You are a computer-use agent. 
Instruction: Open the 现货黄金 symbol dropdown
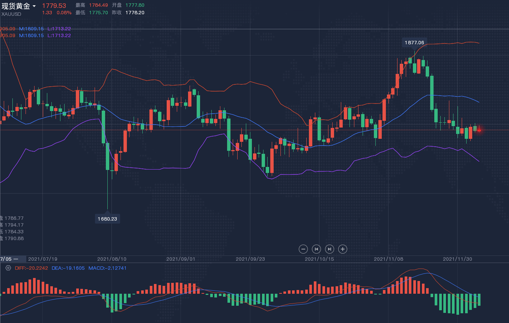pos(34,6)
